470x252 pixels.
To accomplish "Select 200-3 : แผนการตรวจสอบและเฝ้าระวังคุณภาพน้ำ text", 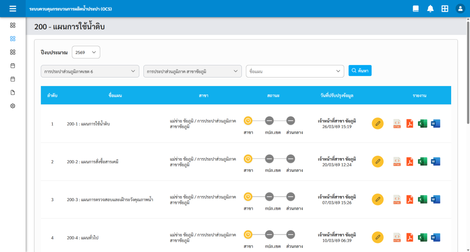I will [110, 200].
